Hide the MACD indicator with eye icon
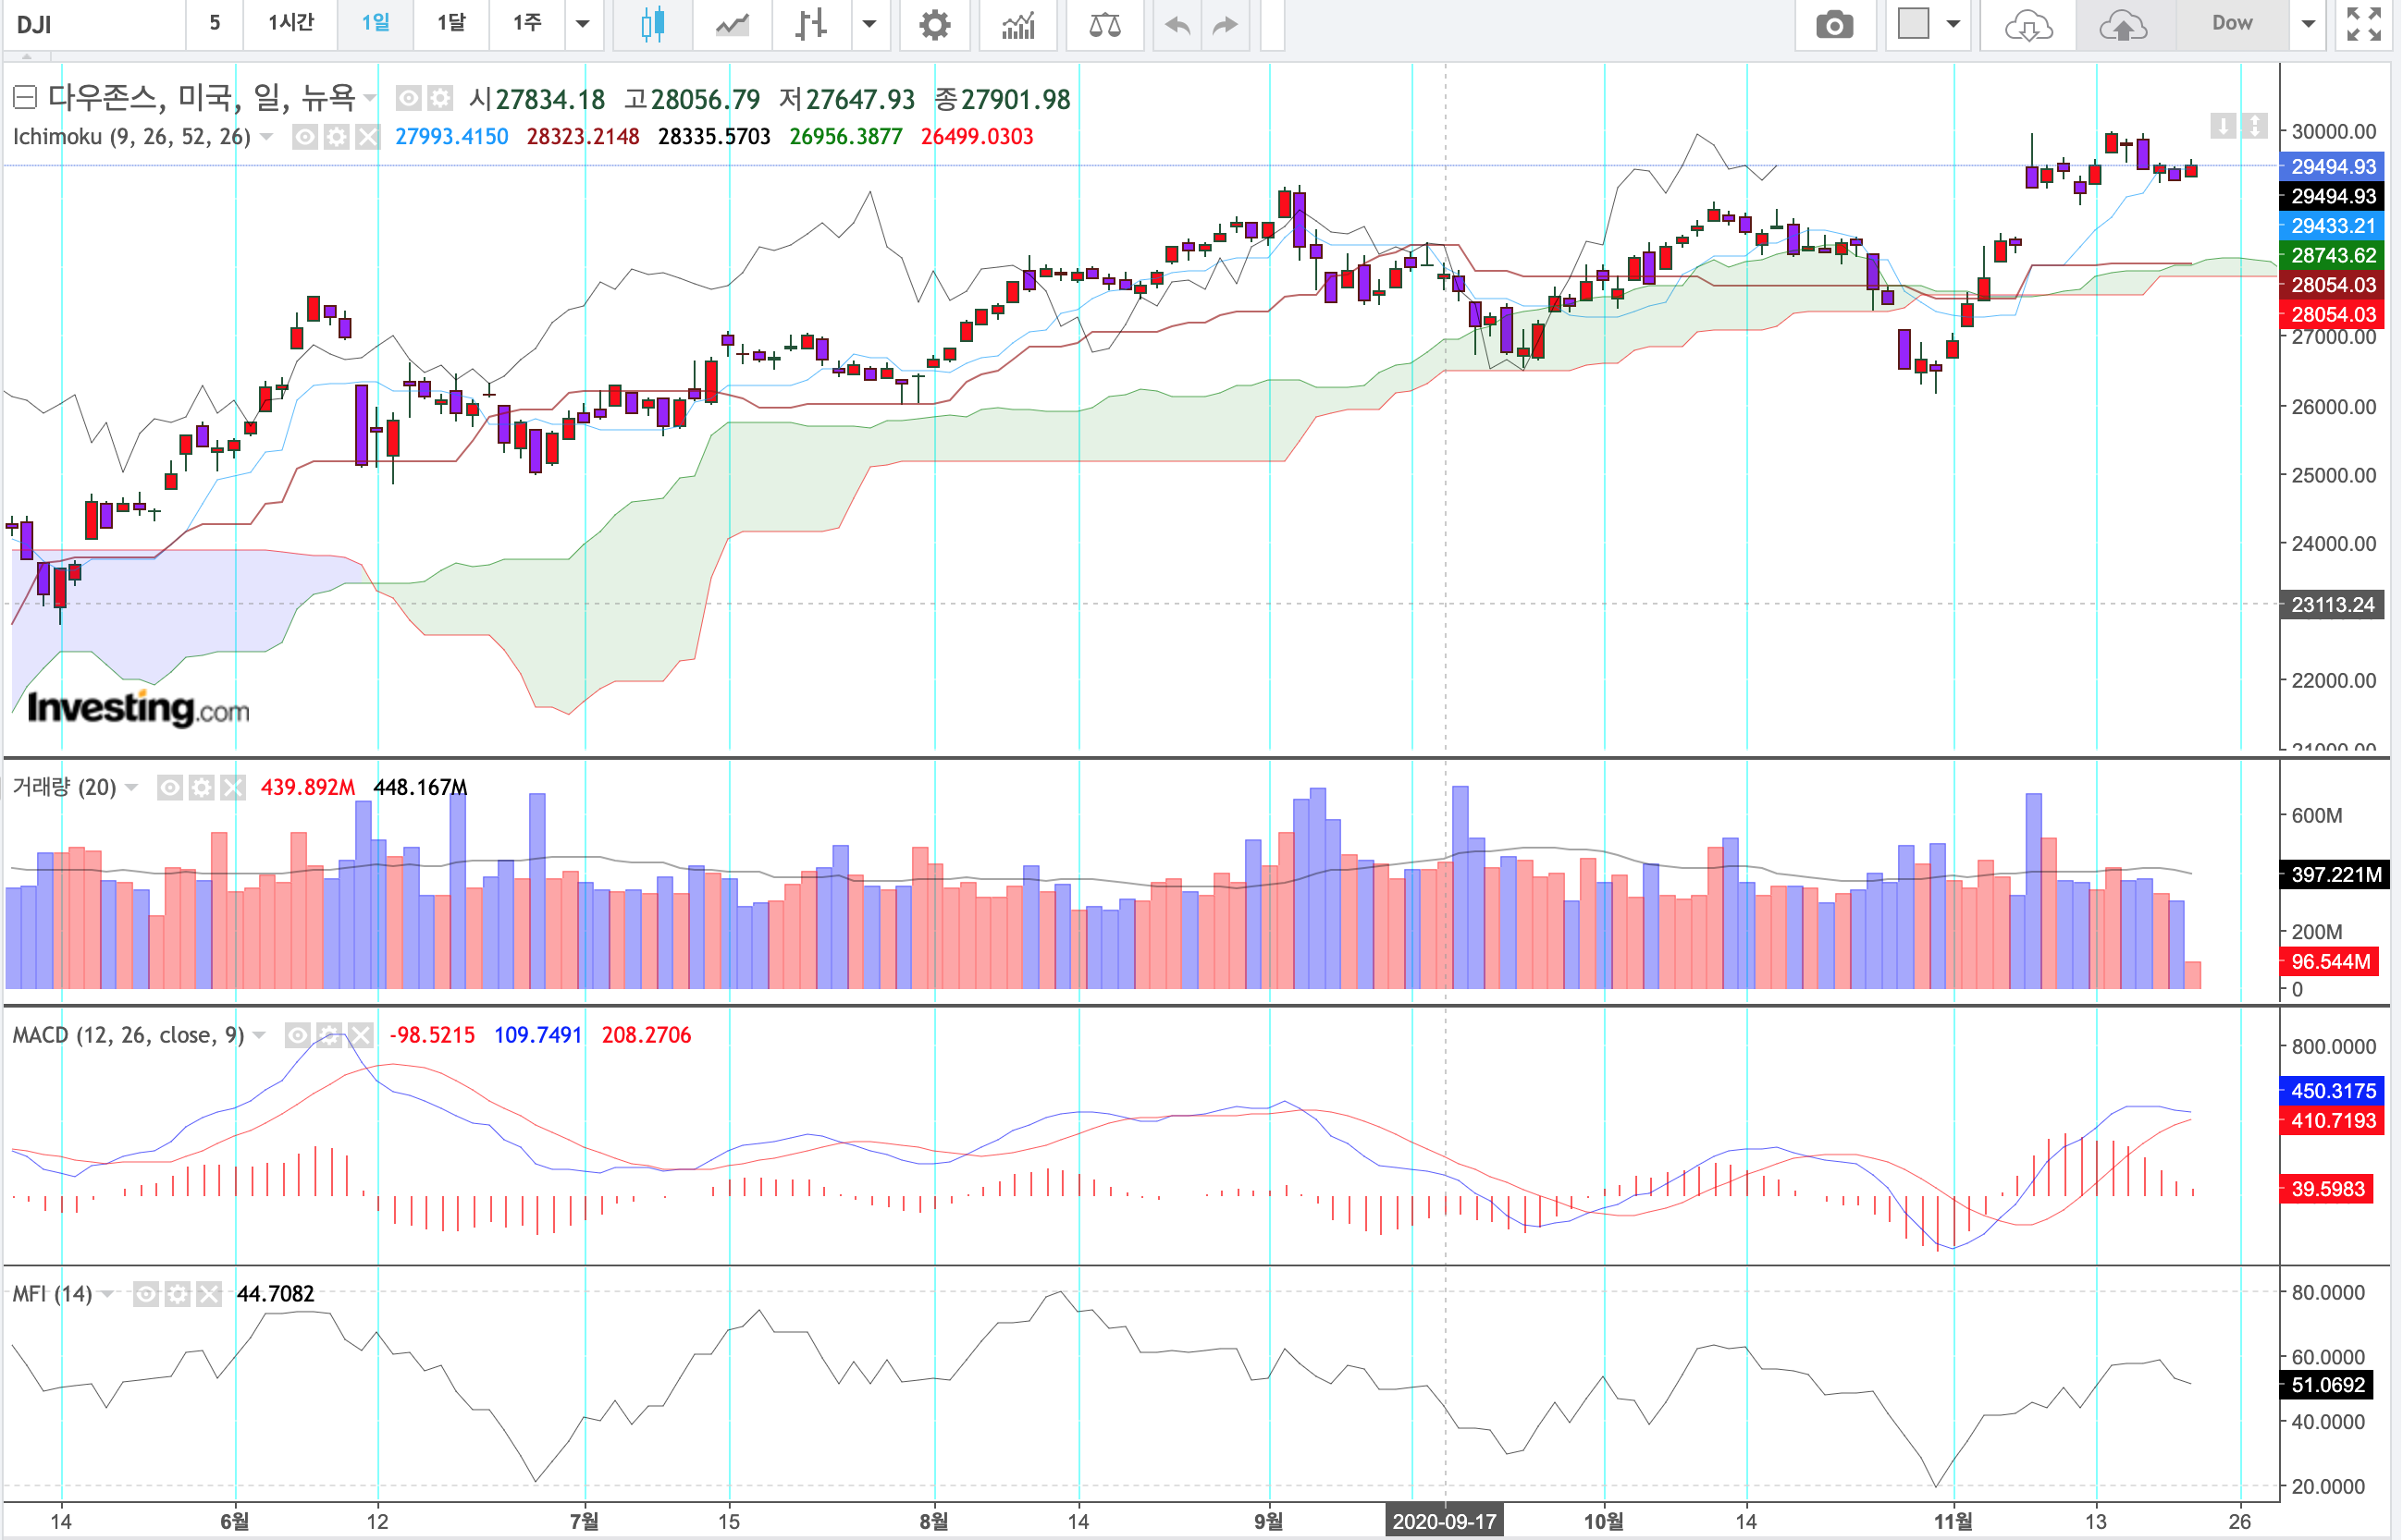 [297, 1035]
